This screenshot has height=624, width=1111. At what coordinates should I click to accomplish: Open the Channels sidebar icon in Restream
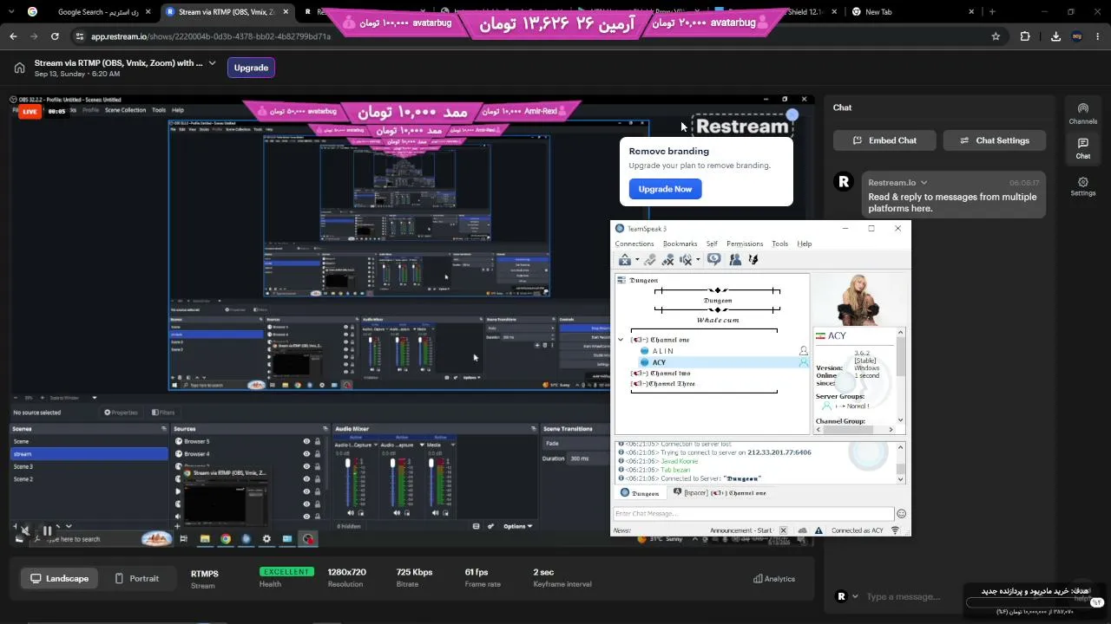1082,114
